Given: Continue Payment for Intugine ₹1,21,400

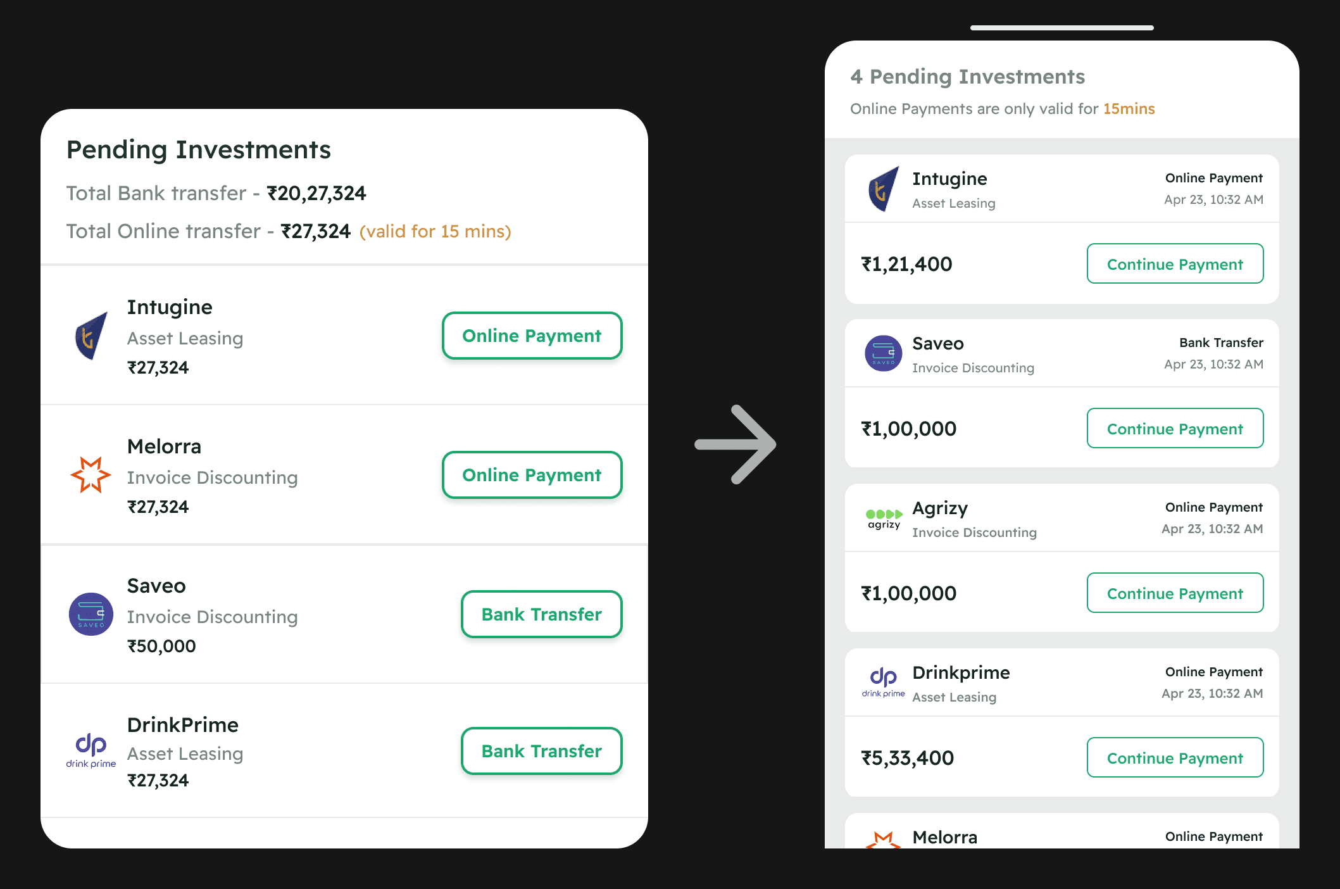Looking at the screenshot, I should 1175,264.
